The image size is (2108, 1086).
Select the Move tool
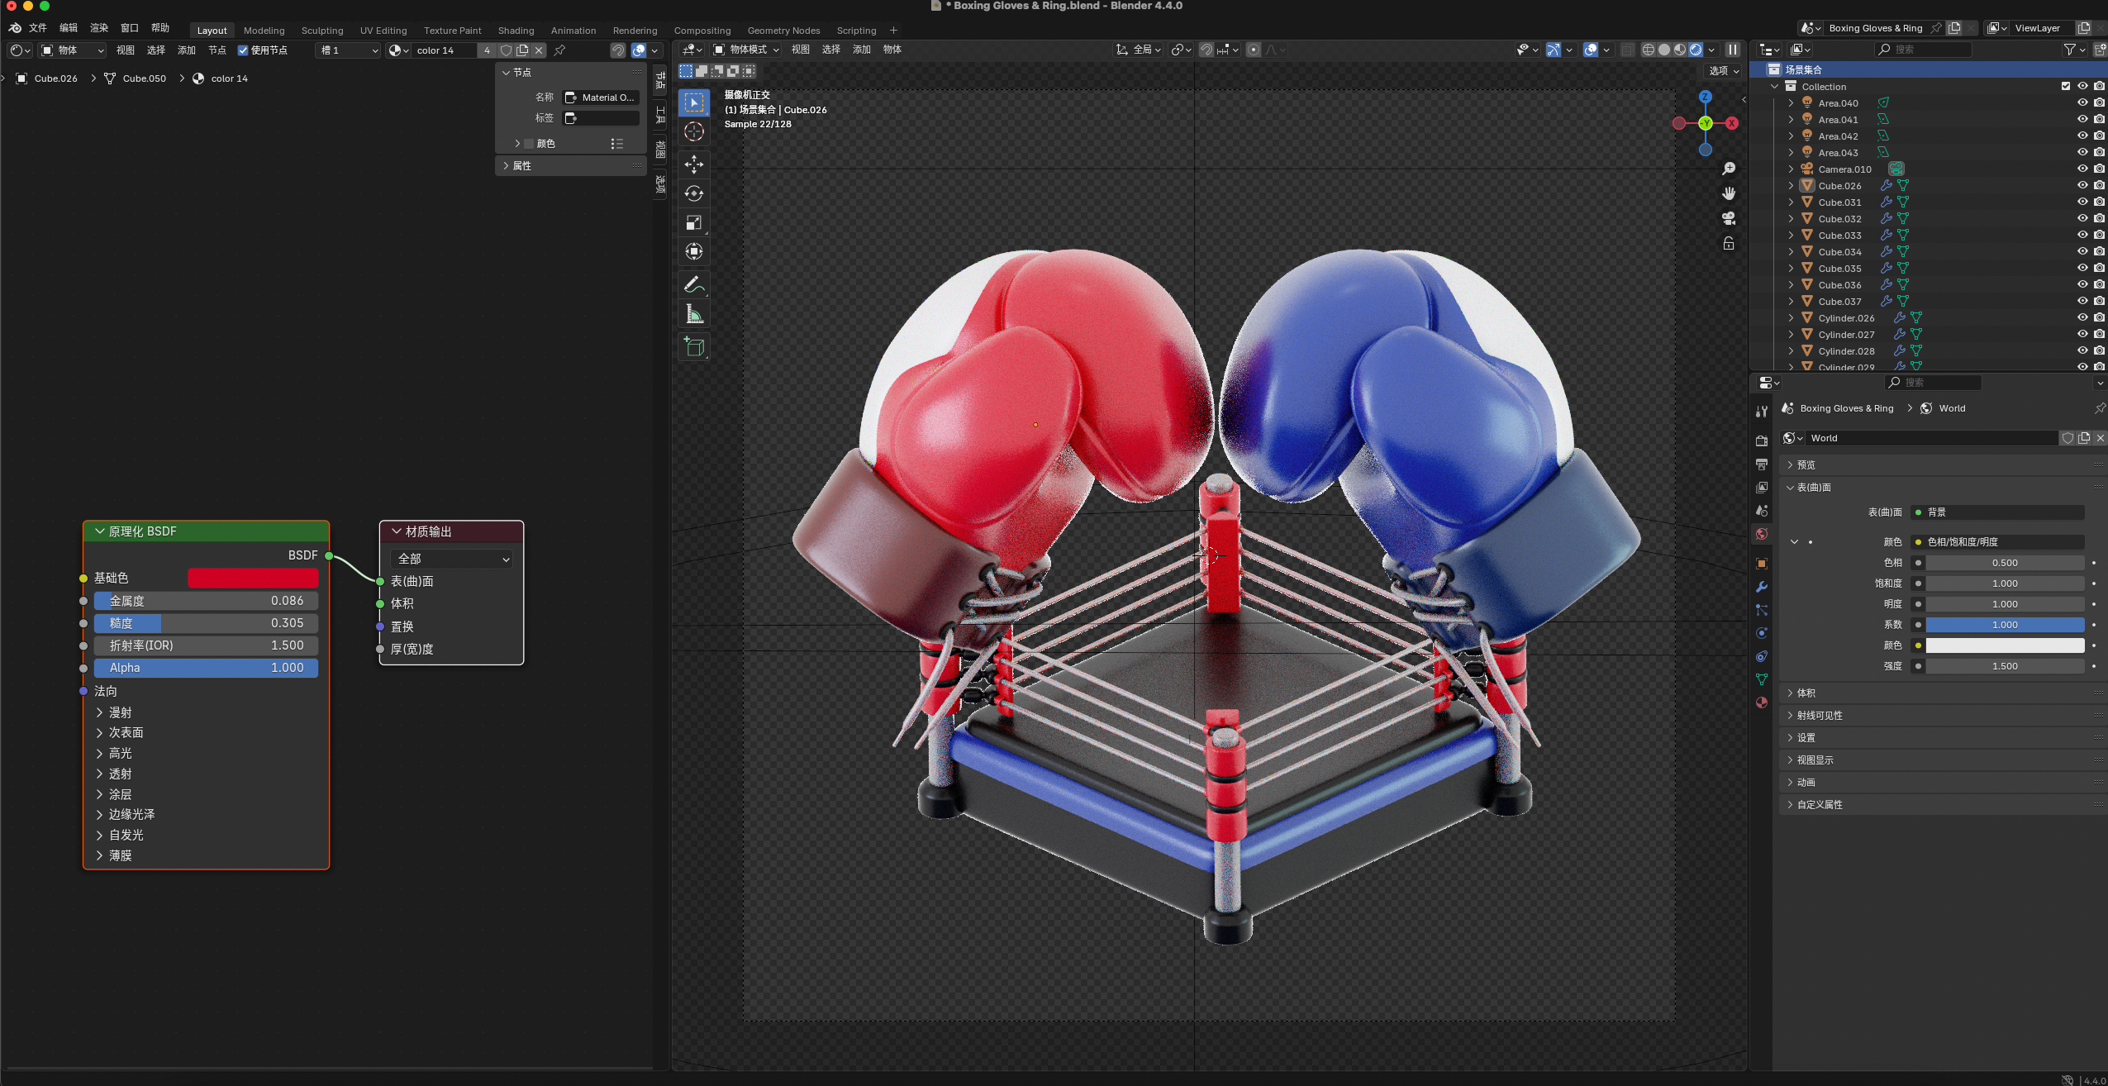694,164
